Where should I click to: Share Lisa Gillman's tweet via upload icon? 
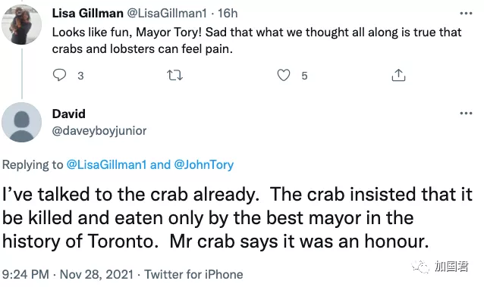[x=398, y=75]
